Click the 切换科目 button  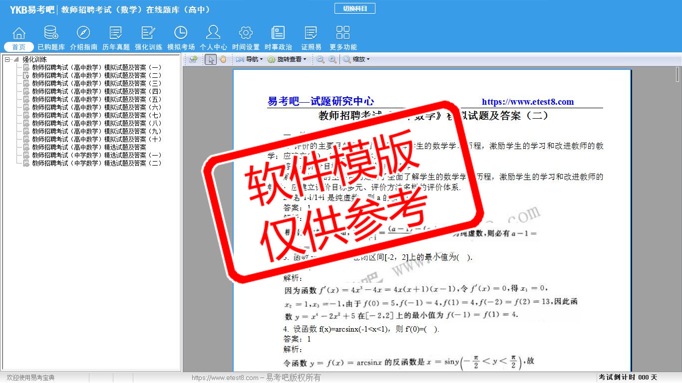pos(355,8)
